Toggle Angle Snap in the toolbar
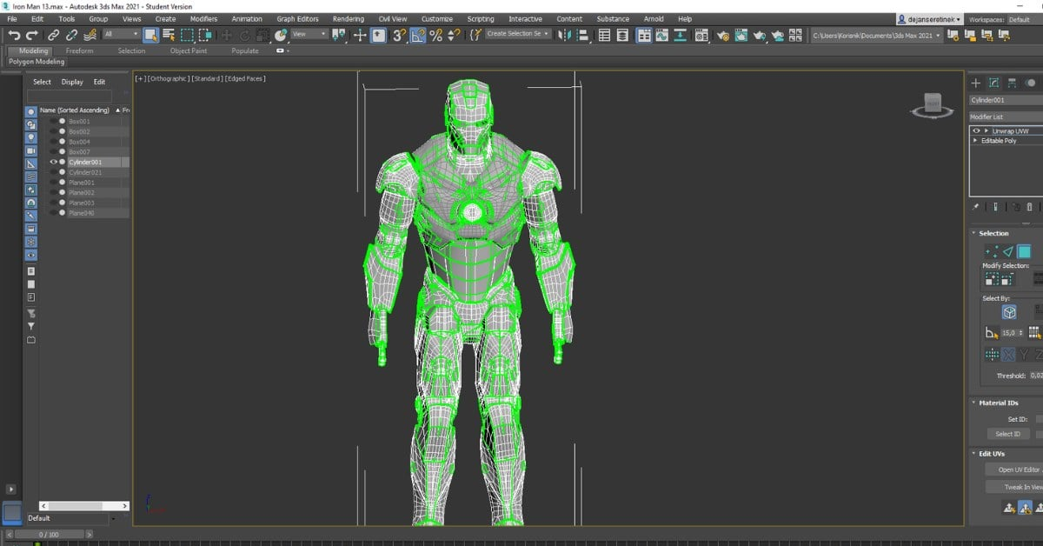This screenshot has width=1043, height=546. (x=416, y=35)
